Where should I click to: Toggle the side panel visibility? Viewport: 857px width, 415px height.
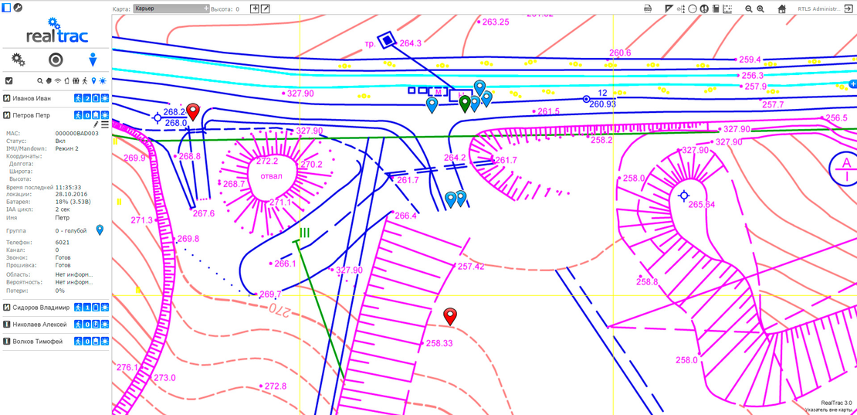coord(6,9)
